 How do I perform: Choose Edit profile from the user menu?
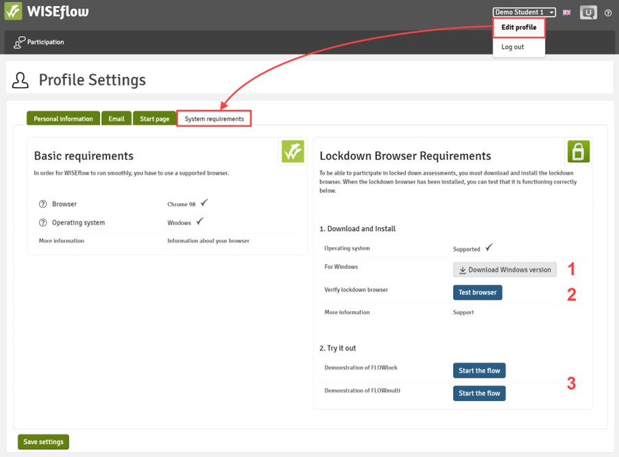pos(519,27)
